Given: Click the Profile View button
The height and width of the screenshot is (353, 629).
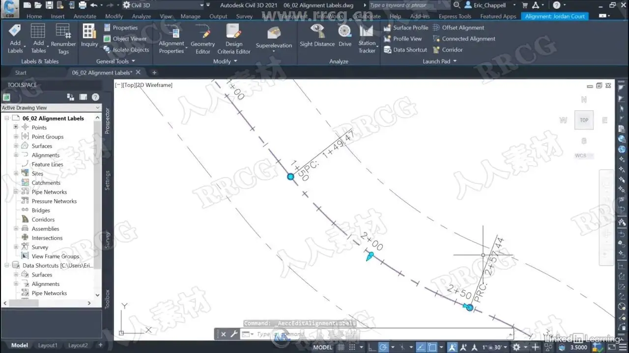Looking at the screenshot, I should tap(402, 39).
